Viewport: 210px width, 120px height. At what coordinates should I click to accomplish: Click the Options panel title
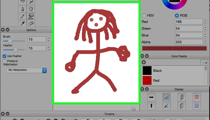(31, 30)
